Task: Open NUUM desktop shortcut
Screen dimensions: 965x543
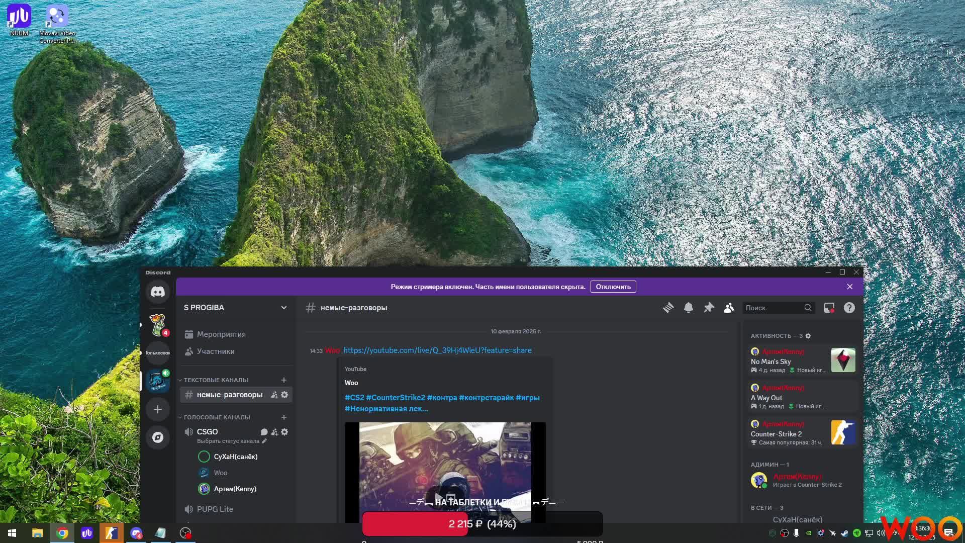Action: tap(19, 20)
